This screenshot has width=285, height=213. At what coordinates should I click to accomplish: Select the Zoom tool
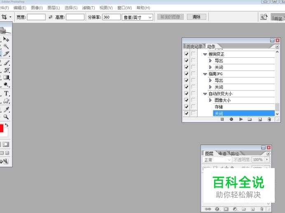6,117
